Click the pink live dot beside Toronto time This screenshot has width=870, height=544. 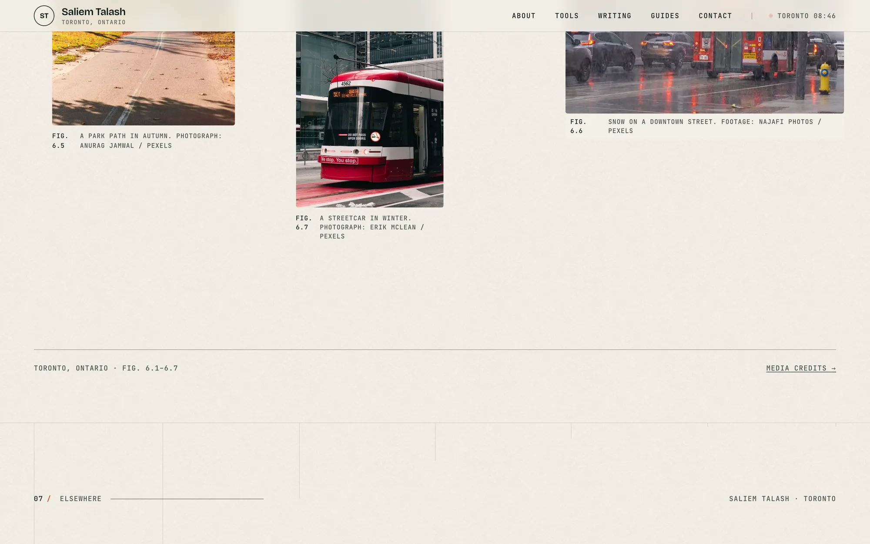(771, 16)
